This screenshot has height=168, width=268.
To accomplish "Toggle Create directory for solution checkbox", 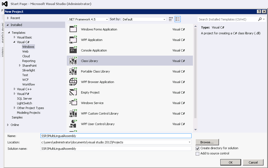I will coord(197,148).
